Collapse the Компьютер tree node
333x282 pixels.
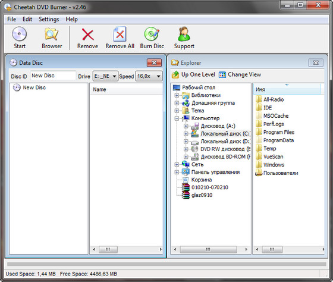click(x=177, y=118)
